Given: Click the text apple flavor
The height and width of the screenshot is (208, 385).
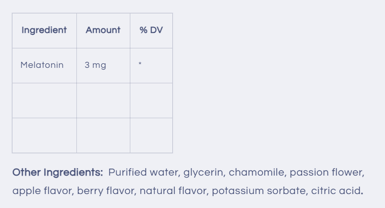Looking at the screenshot, I should [x=42, y=191].
